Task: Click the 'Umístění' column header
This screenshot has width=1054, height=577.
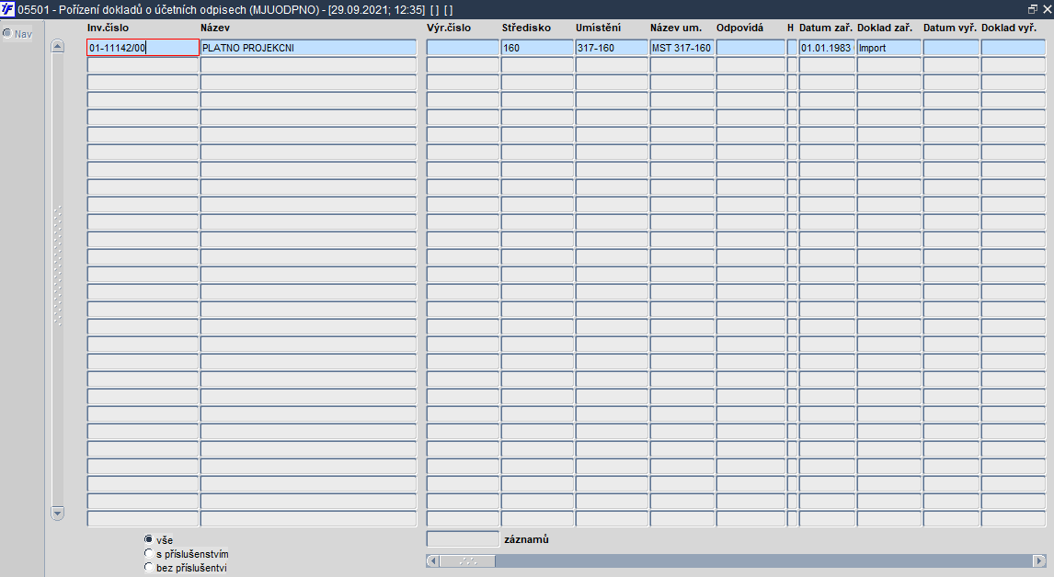Action: pos(598,28)
